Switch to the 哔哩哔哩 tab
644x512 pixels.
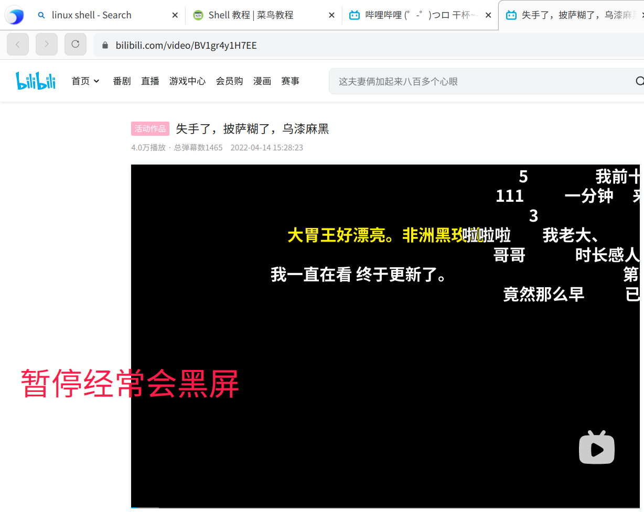coord(414,15)
